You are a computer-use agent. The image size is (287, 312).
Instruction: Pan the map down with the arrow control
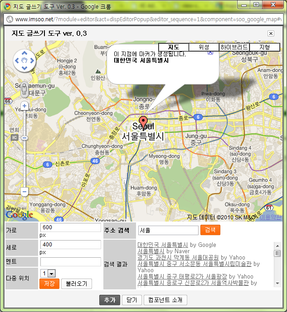tap(24, 68)
